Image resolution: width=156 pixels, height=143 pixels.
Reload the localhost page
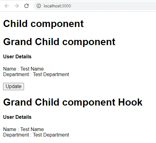tap(26, 6)
